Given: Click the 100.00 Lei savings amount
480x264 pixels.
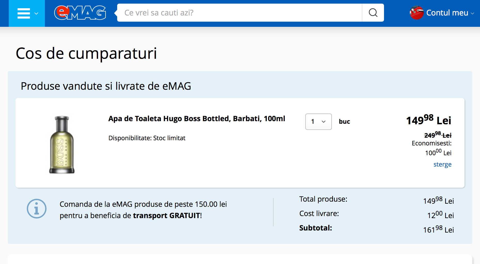Looking at the screenshot, I should tap(438, 153).
